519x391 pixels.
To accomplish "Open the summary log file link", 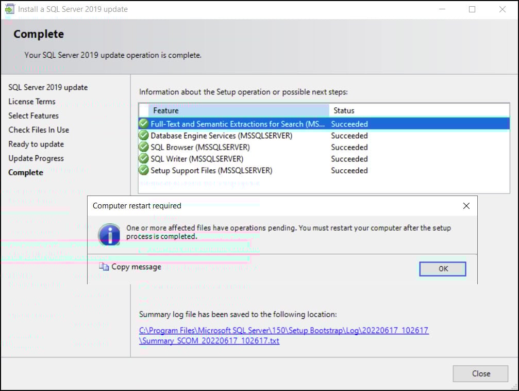I will click(283, 335).
